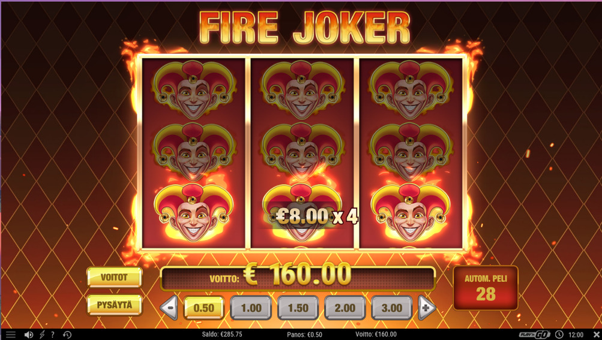Click the Play'n GO logo
Image resolution: width=602 pixels, height=340 pixels.
[x=534, y=335]
